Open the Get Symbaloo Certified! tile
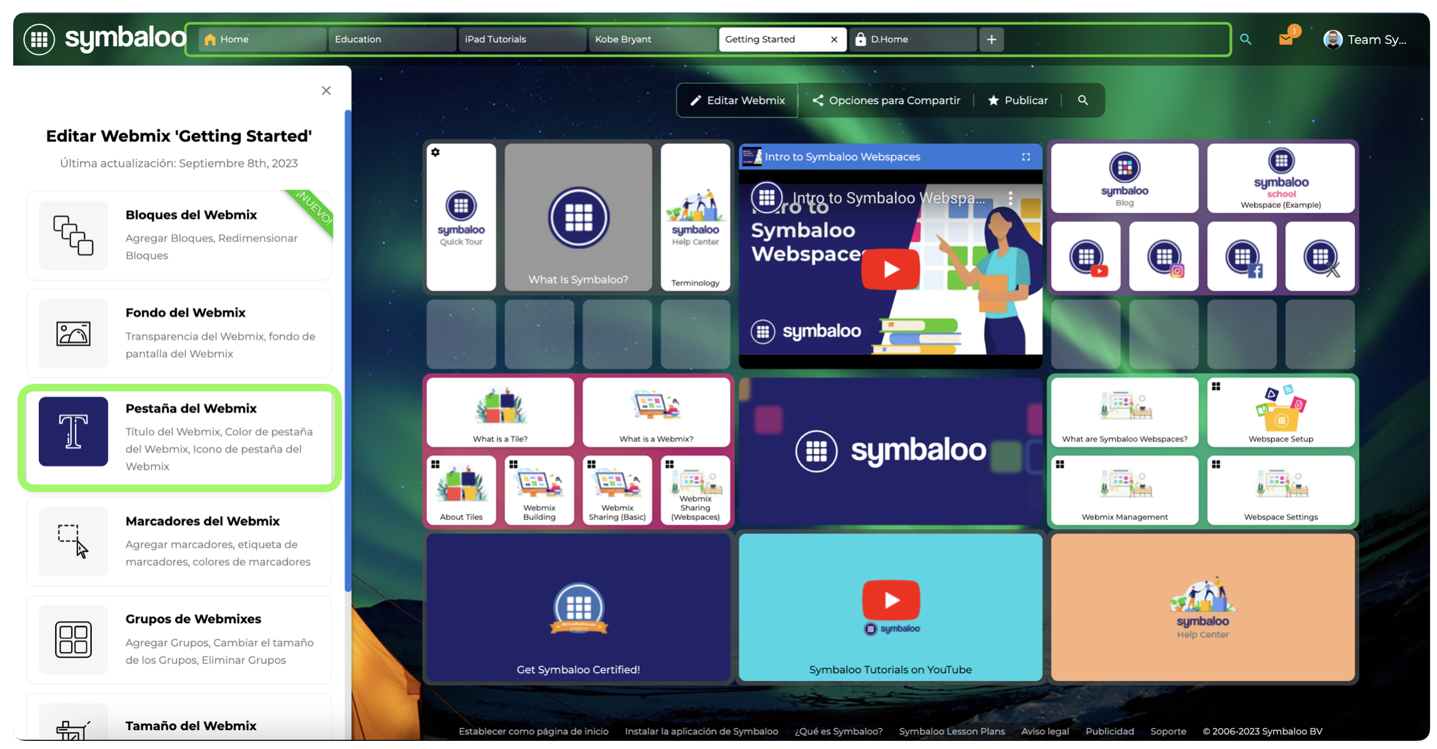This screenshot has height=749, width=1437. point(578,607)
